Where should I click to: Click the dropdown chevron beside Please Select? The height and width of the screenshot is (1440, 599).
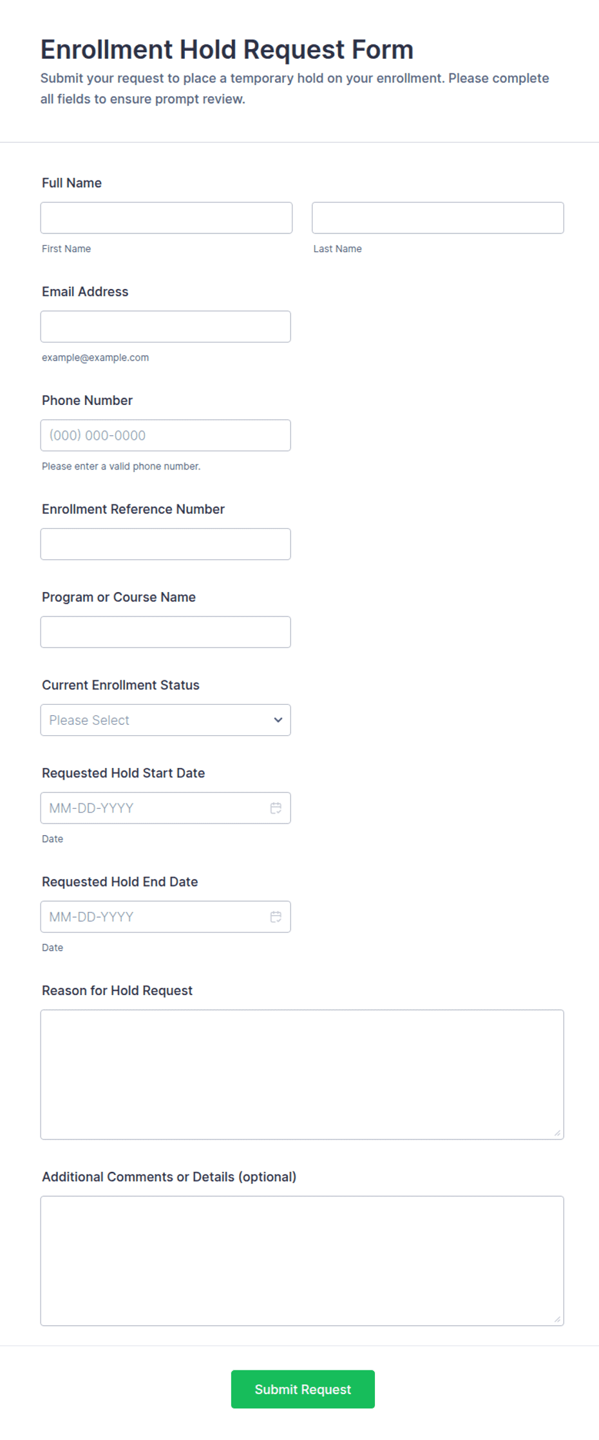(x=278, y=720)
